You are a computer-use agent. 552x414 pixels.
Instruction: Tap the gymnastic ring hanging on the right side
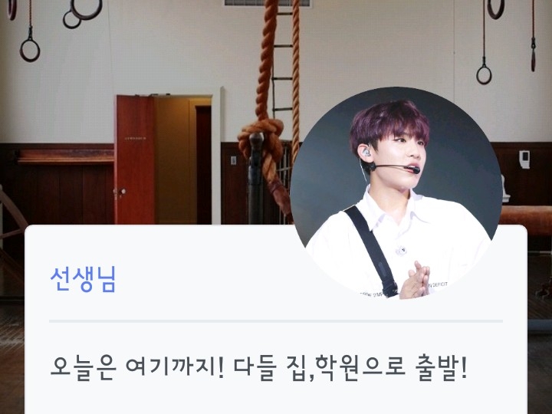[x=484, y=74]
